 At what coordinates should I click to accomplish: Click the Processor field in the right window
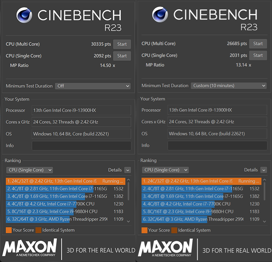[217, 110]
